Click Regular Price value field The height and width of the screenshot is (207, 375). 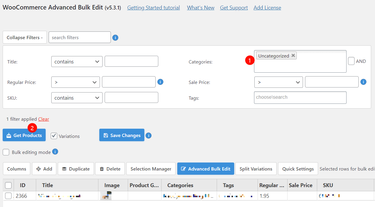click(129, 82)
